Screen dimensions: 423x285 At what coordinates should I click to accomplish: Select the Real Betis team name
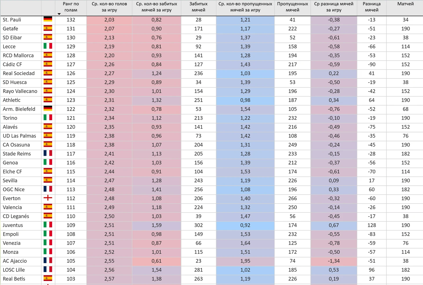coord(14,279)
